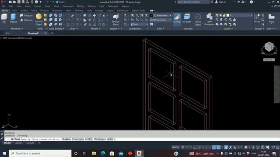
Task: Open the Format menu
Action: [38, 6]
